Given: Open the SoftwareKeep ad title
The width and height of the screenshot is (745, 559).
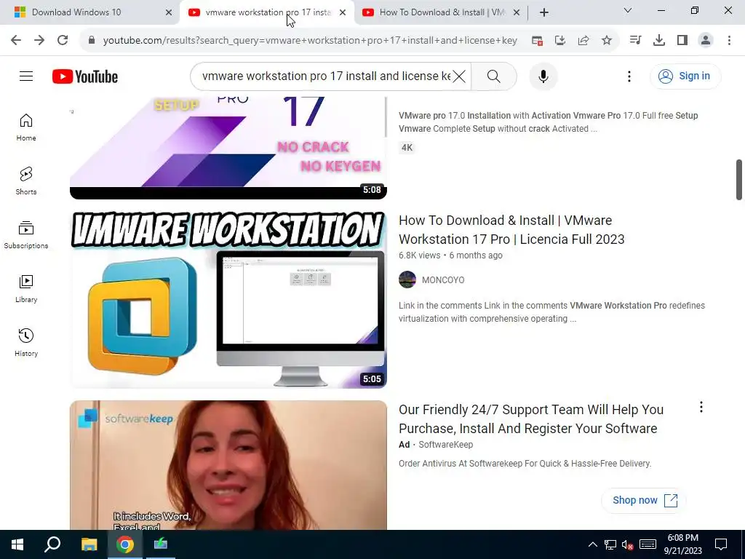Looking at the screenshot, I should (x=530, y=419).
